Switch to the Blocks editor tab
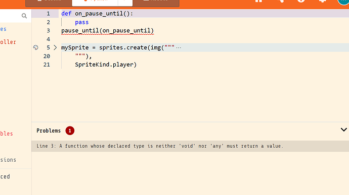 [49, 3]
